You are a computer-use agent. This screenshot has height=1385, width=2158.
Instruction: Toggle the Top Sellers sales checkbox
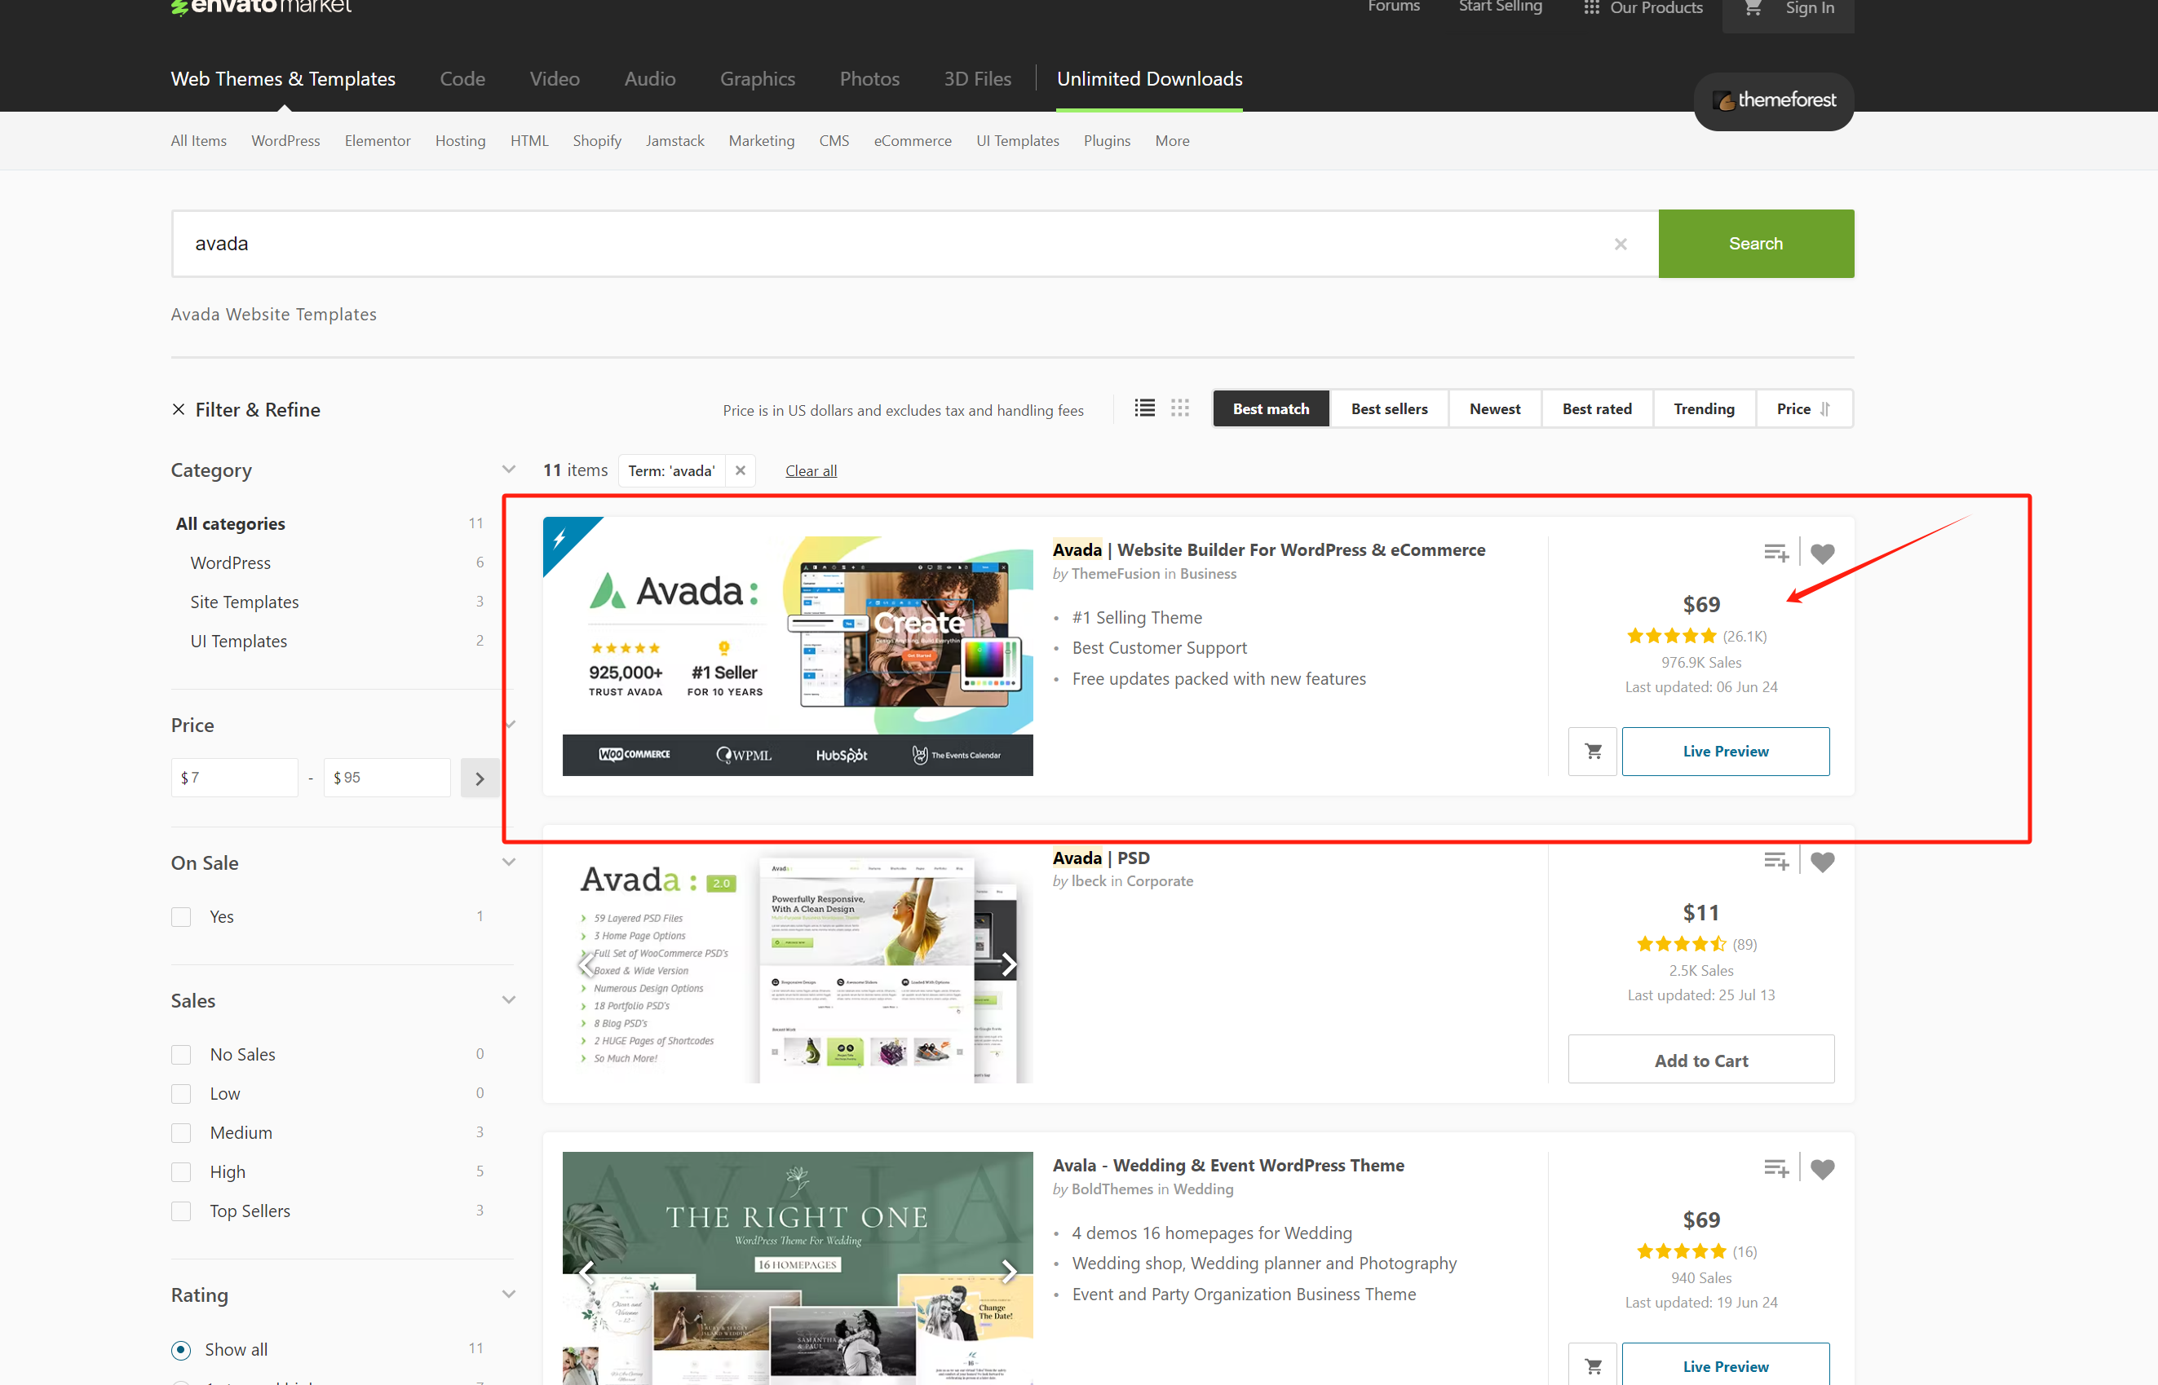(181, 1211)
